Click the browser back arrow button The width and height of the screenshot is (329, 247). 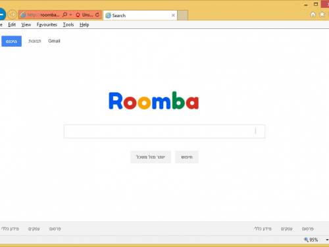point(2,14)
